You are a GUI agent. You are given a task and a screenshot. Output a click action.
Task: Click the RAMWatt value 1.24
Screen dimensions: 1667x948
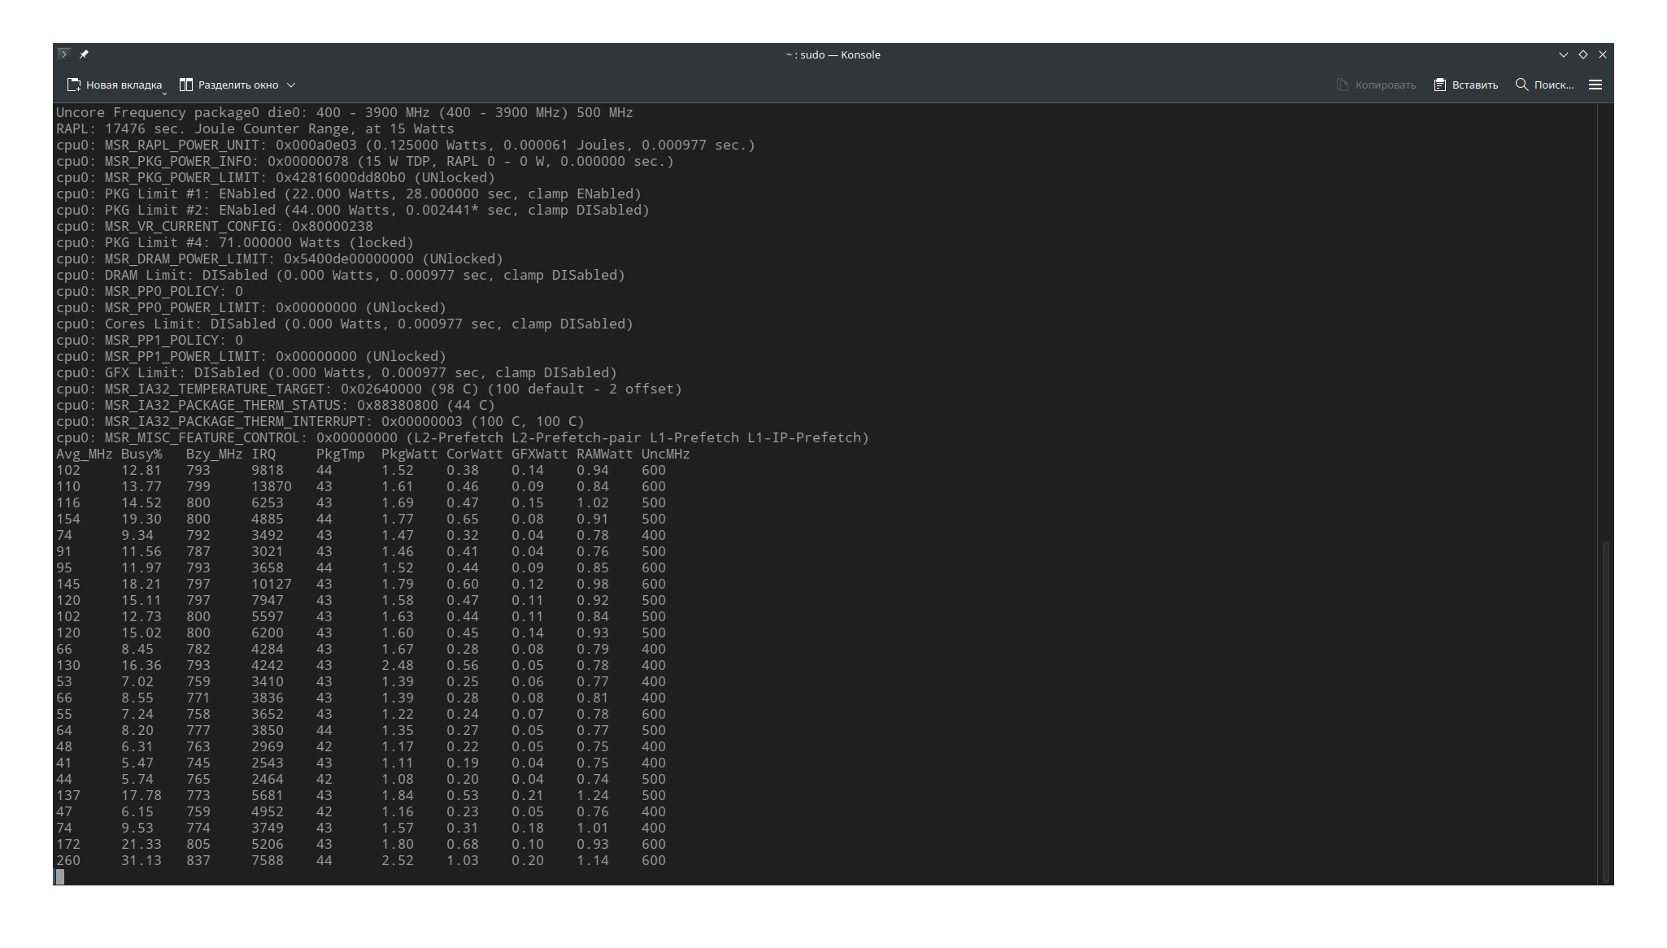pyautogui.click(x=592, y=795)
